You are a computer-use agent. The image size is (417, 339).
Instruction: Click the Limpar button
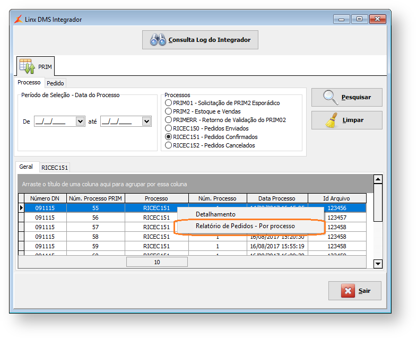pyautogui.click(x=347, y=120)
